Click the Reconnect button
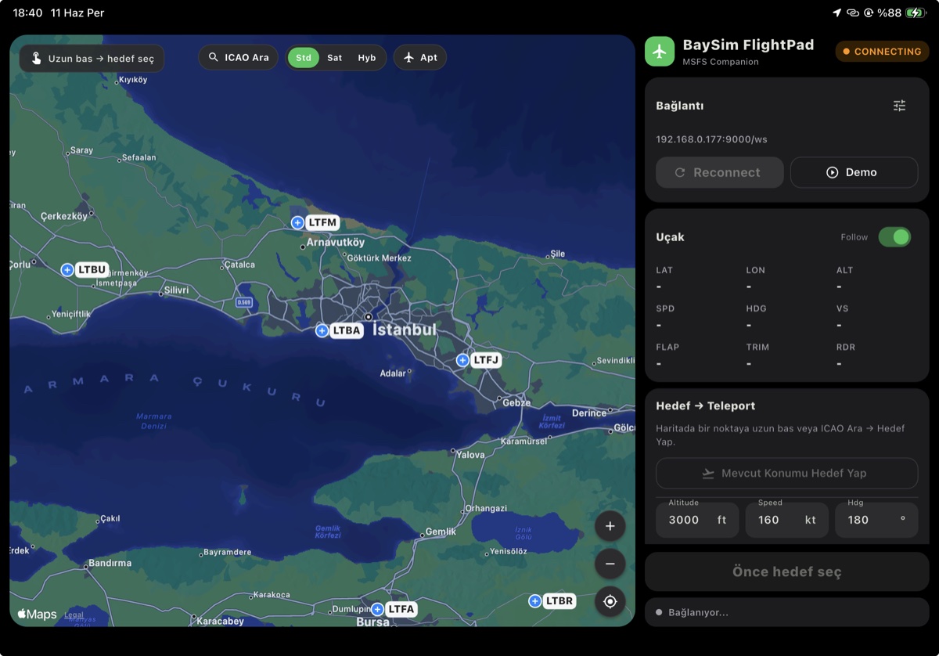This screenshot has height=656, width=939. 719,172
